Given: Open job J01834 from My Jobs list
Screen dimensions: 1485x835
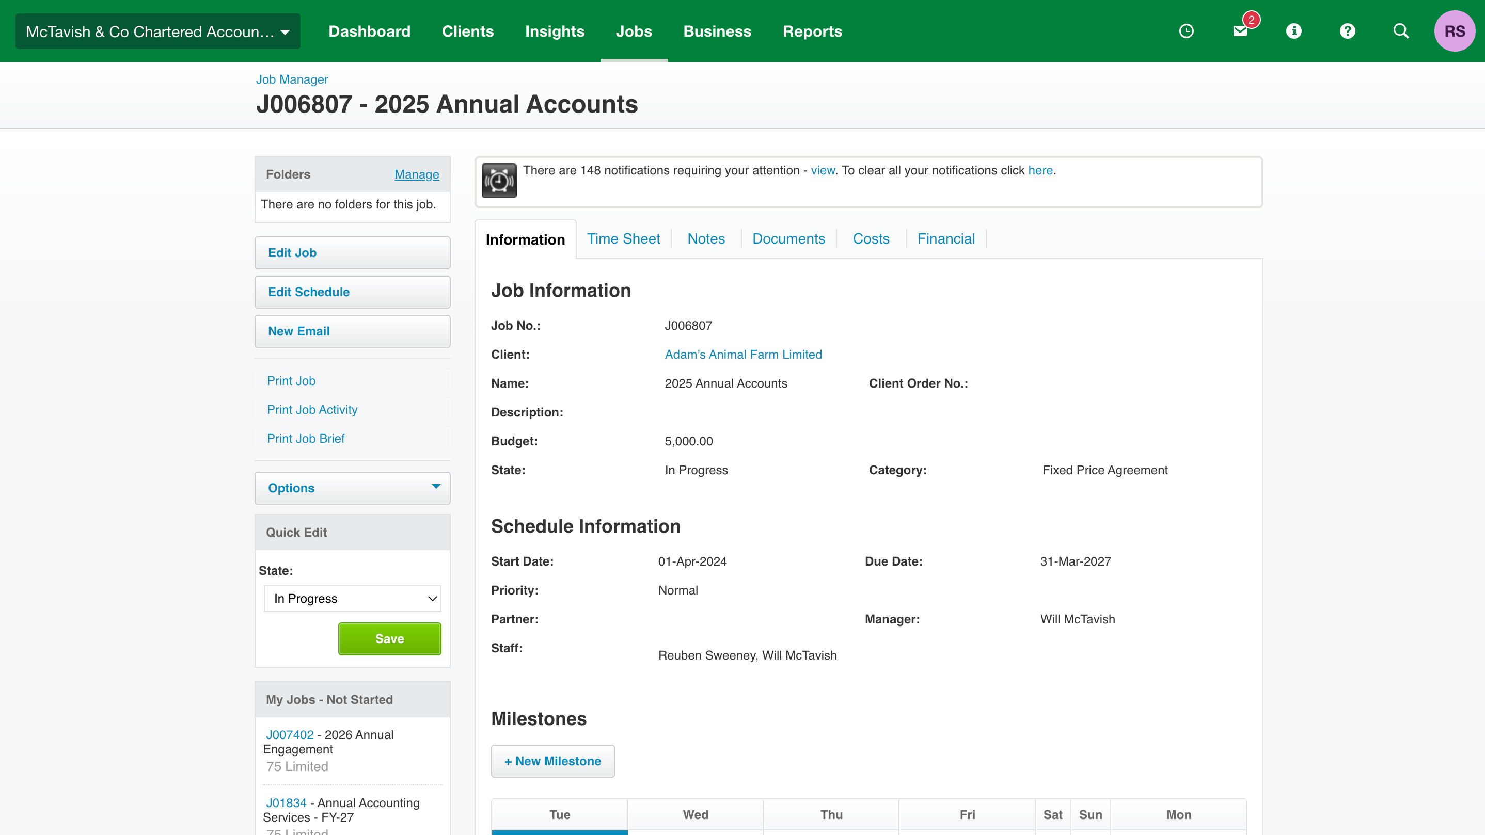Looking at the screenshot, I should pos(286,802).
